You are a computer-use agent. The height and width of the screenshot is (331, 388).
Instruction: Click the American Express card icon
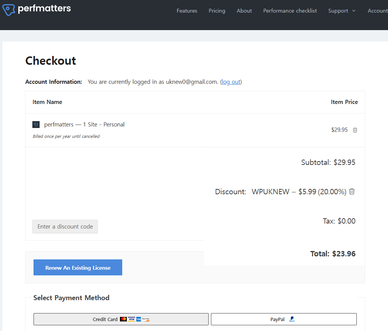click(x=139, y=319)
